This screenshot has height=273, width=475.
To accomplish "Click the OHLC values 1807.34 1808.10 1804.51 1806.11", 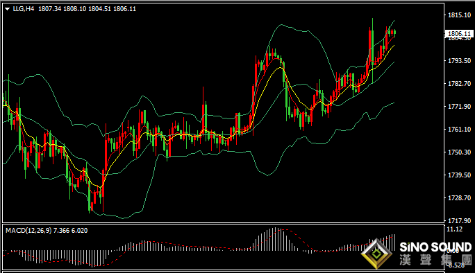I will point(87,9).
